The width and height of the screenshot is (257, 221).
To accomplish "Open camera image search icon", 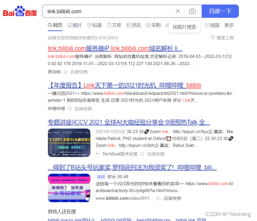I will pos(192,11).
